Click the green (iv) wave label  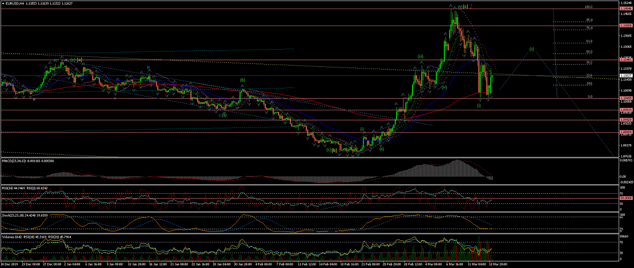443,87
